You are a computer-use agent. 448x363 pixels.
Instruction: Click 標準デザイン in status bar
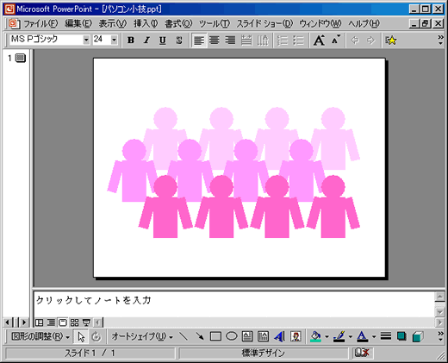pos(263,353)
